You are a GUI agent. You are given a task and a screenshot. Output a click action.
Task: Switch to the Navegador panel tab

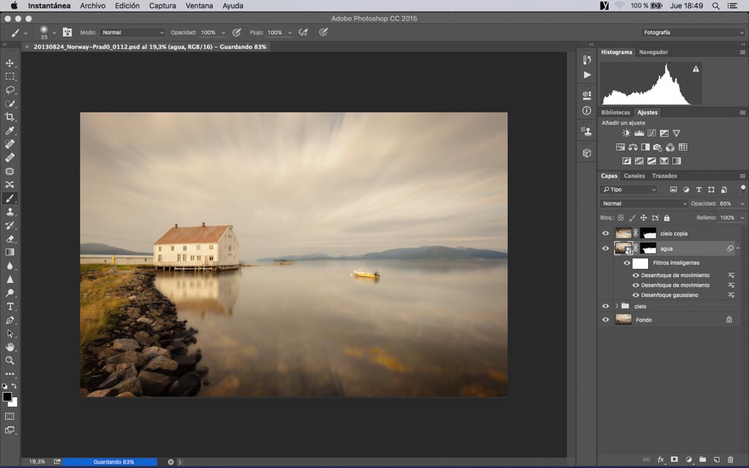(653, 52)
